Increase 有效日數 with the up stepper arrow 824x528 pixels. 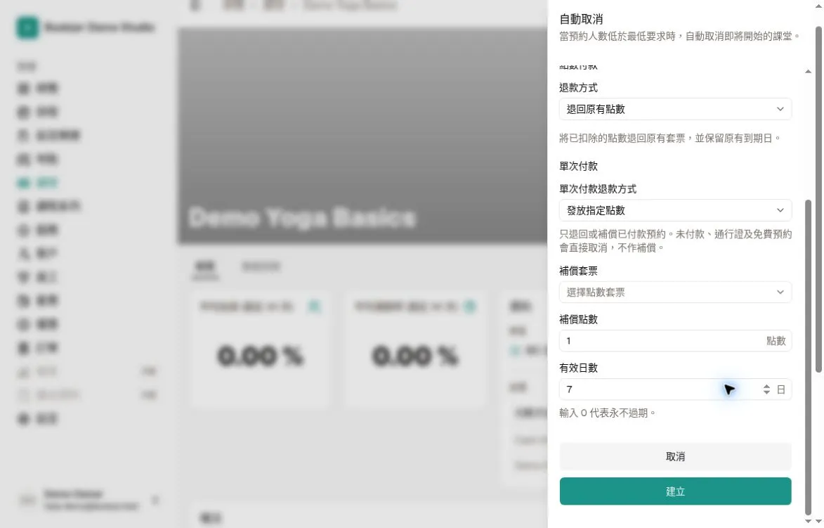[x=766, y=386]
